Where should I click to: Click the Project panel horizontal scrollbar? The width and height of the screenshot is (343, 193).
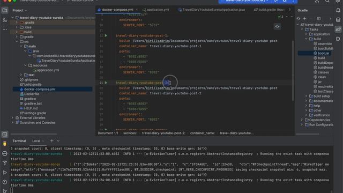34,134
